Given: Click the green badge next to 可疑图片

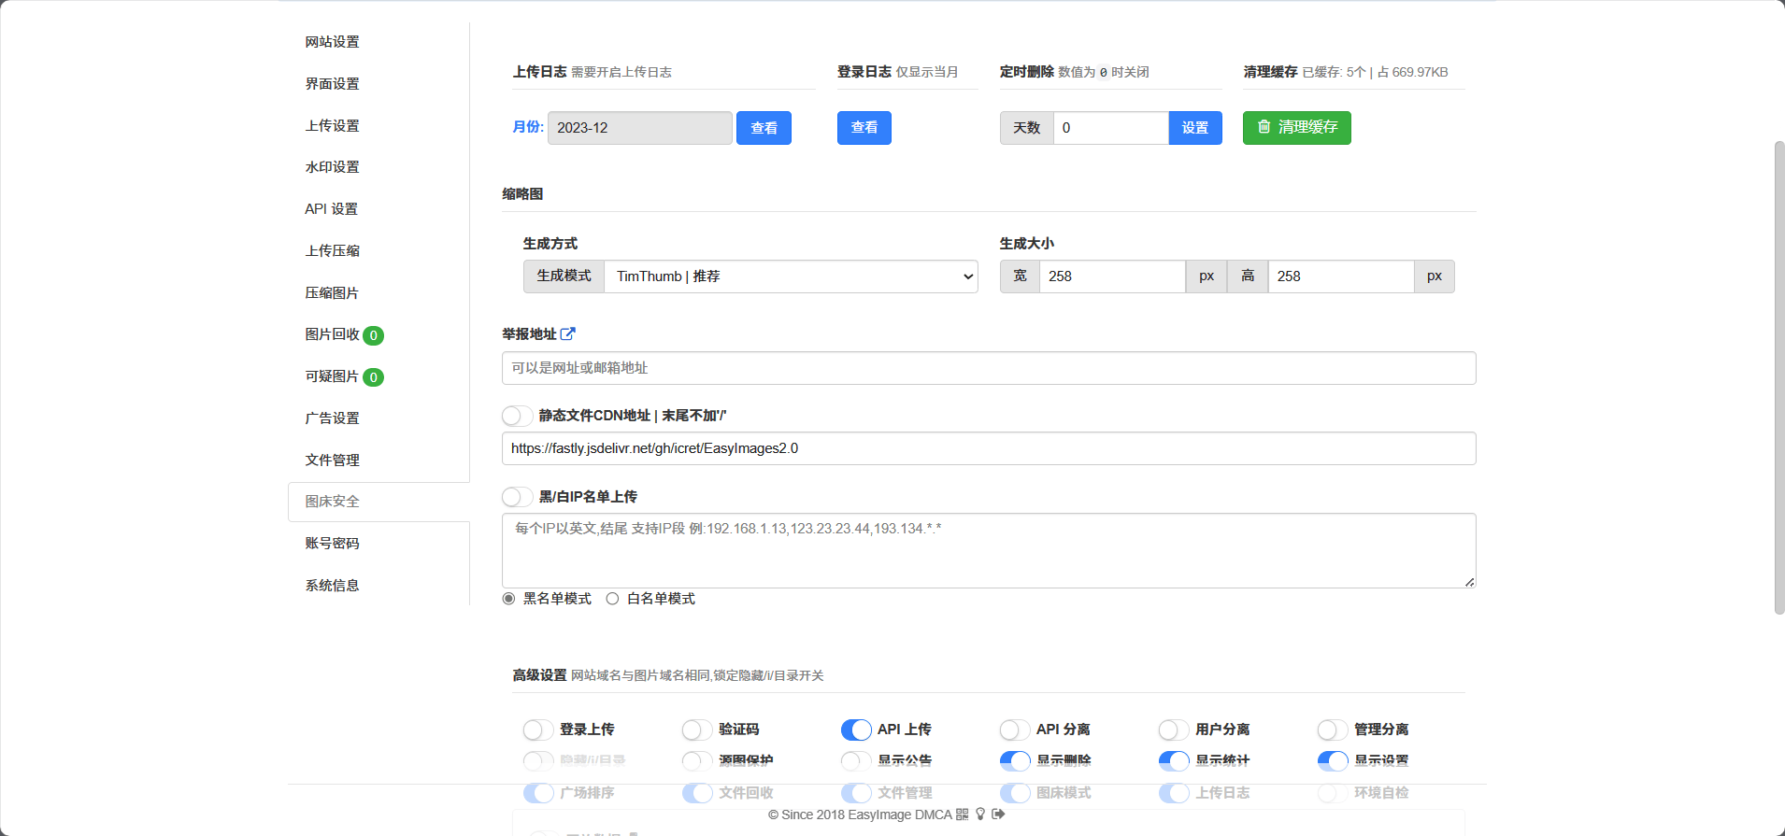Looking at the screenshot, I should click(373, 377).
